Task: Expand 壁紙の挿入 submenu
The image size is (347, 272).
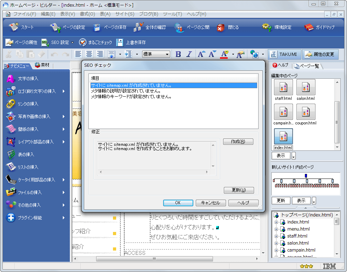Action: pos(64,129)
